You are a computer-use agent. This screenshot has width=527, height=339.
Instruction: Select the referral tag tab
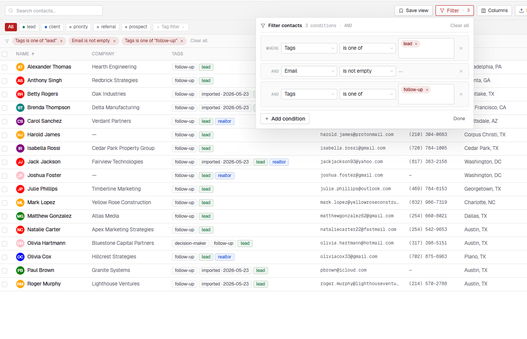[106, 27]
